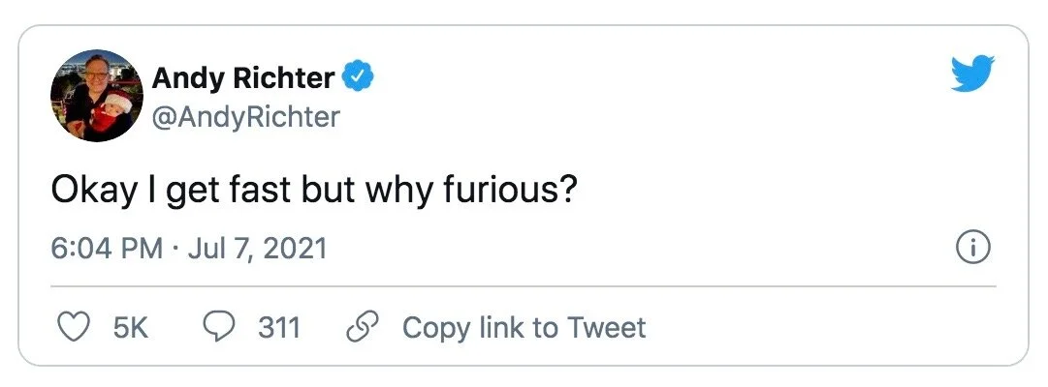The width and height of the screenshot is (1048, 387).
Task: Open the tweet info circle icon
Action: tap(972, 249)
